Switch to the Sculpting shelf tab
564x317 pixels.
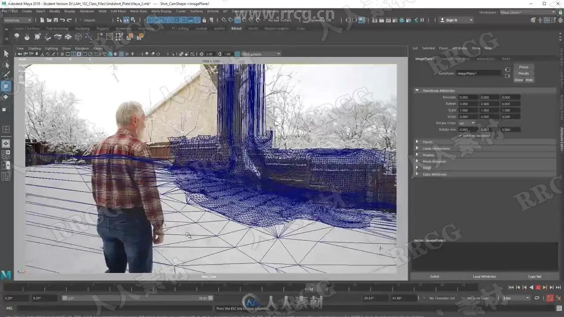tap(82, 29)
